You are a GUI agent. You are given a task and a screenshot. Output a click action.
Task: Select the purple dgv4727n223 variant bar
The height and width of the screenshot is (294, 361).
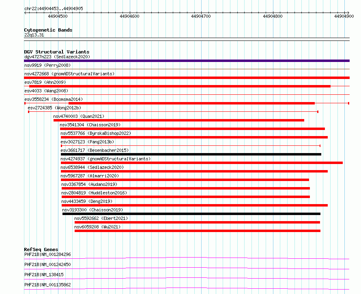tap(187, 61)
